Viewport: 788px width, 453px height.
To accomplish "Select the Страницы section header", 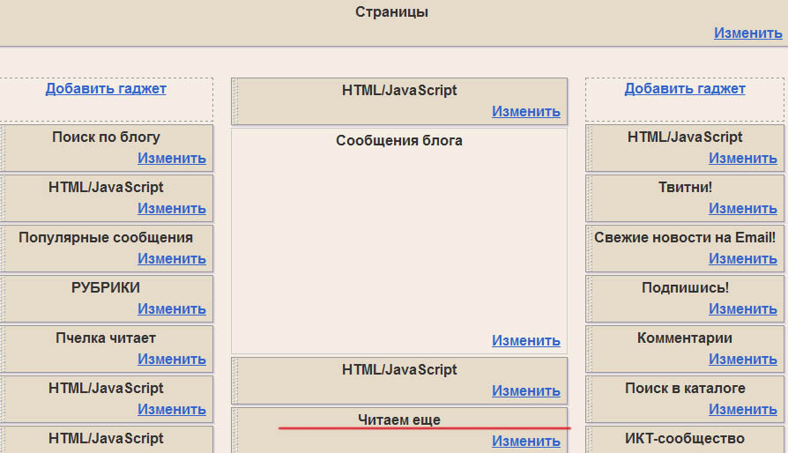I will click(392, 12).
